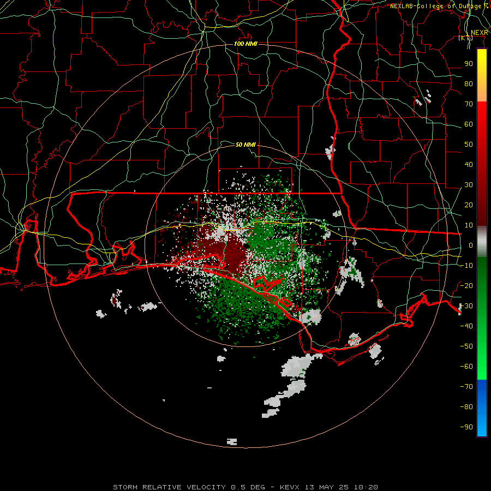491x491 pixels.
Task: Click the 30 value on velocity scale
Action: (x=469, y=185)
